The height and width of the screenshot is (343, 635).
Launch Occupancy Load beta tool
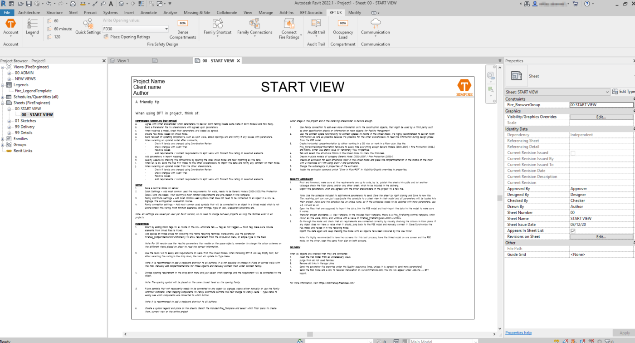(x=343, y=29)
